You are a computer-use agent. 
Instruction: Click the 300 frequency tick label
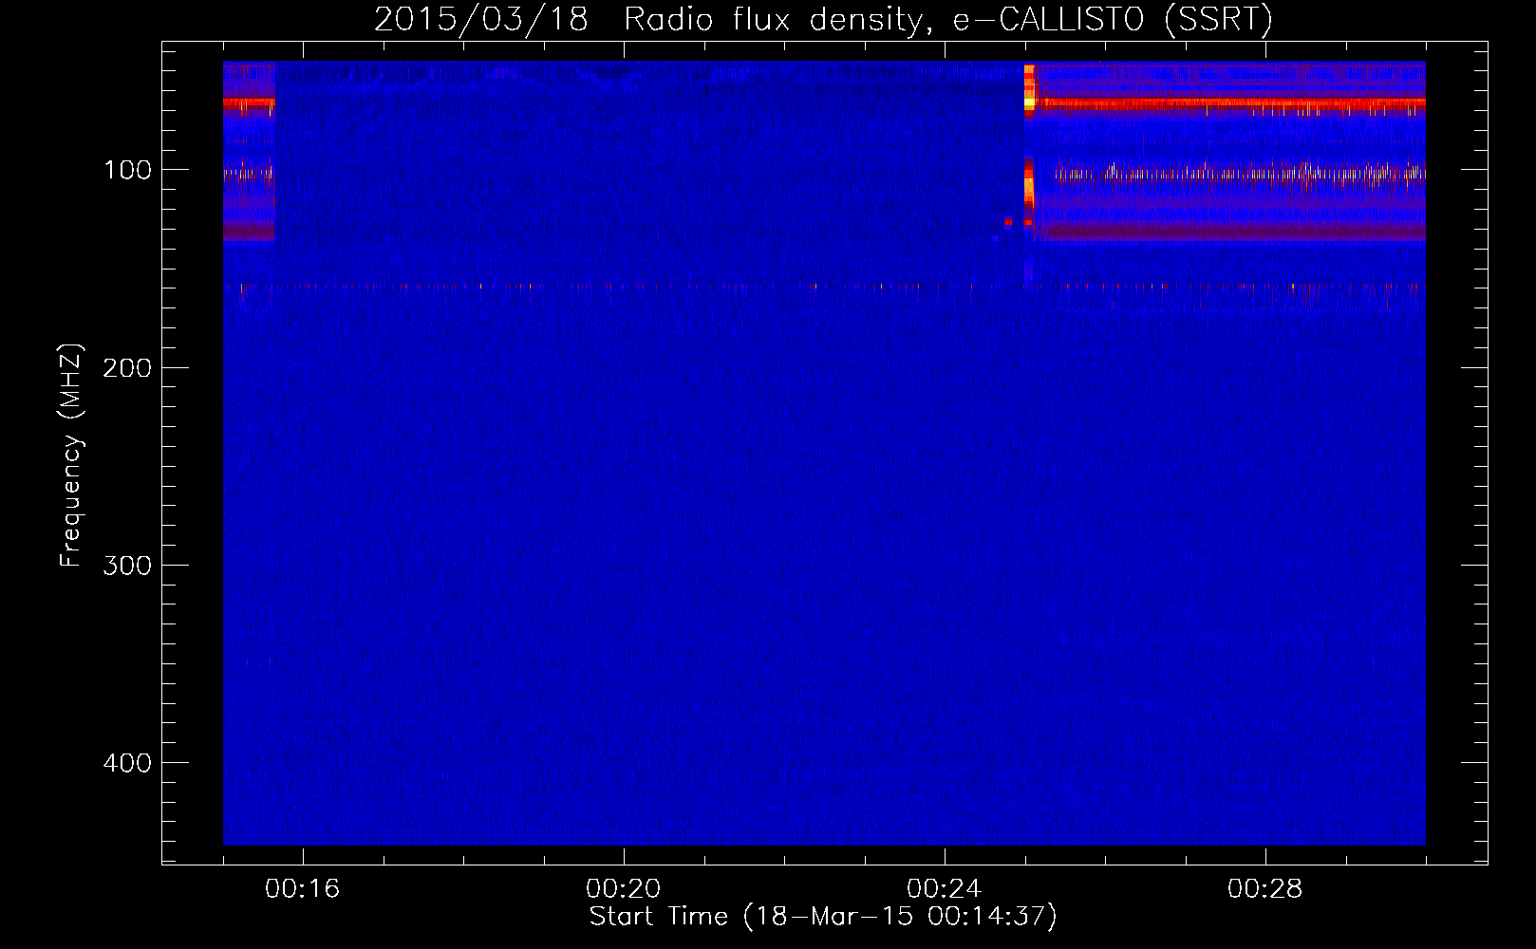(127, 565)
